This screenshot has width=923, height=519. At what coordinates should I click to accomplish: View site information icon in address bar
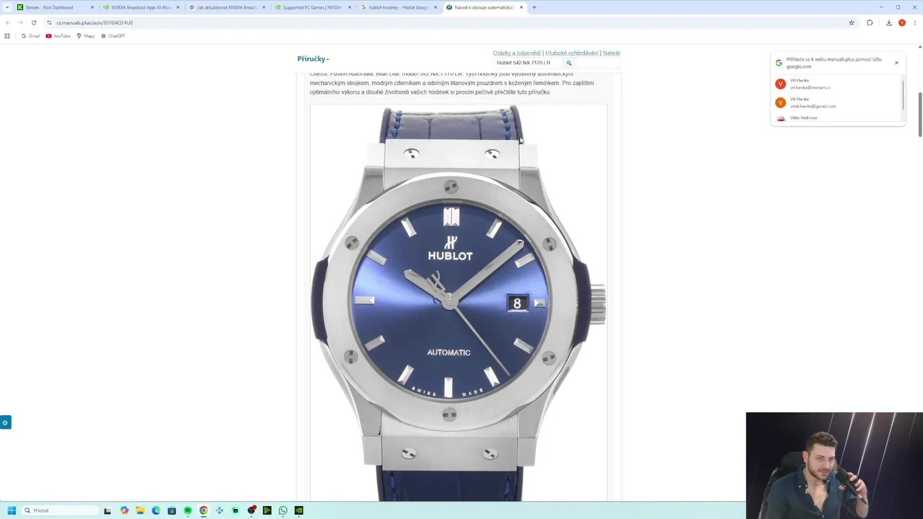[x=49, y=22]
